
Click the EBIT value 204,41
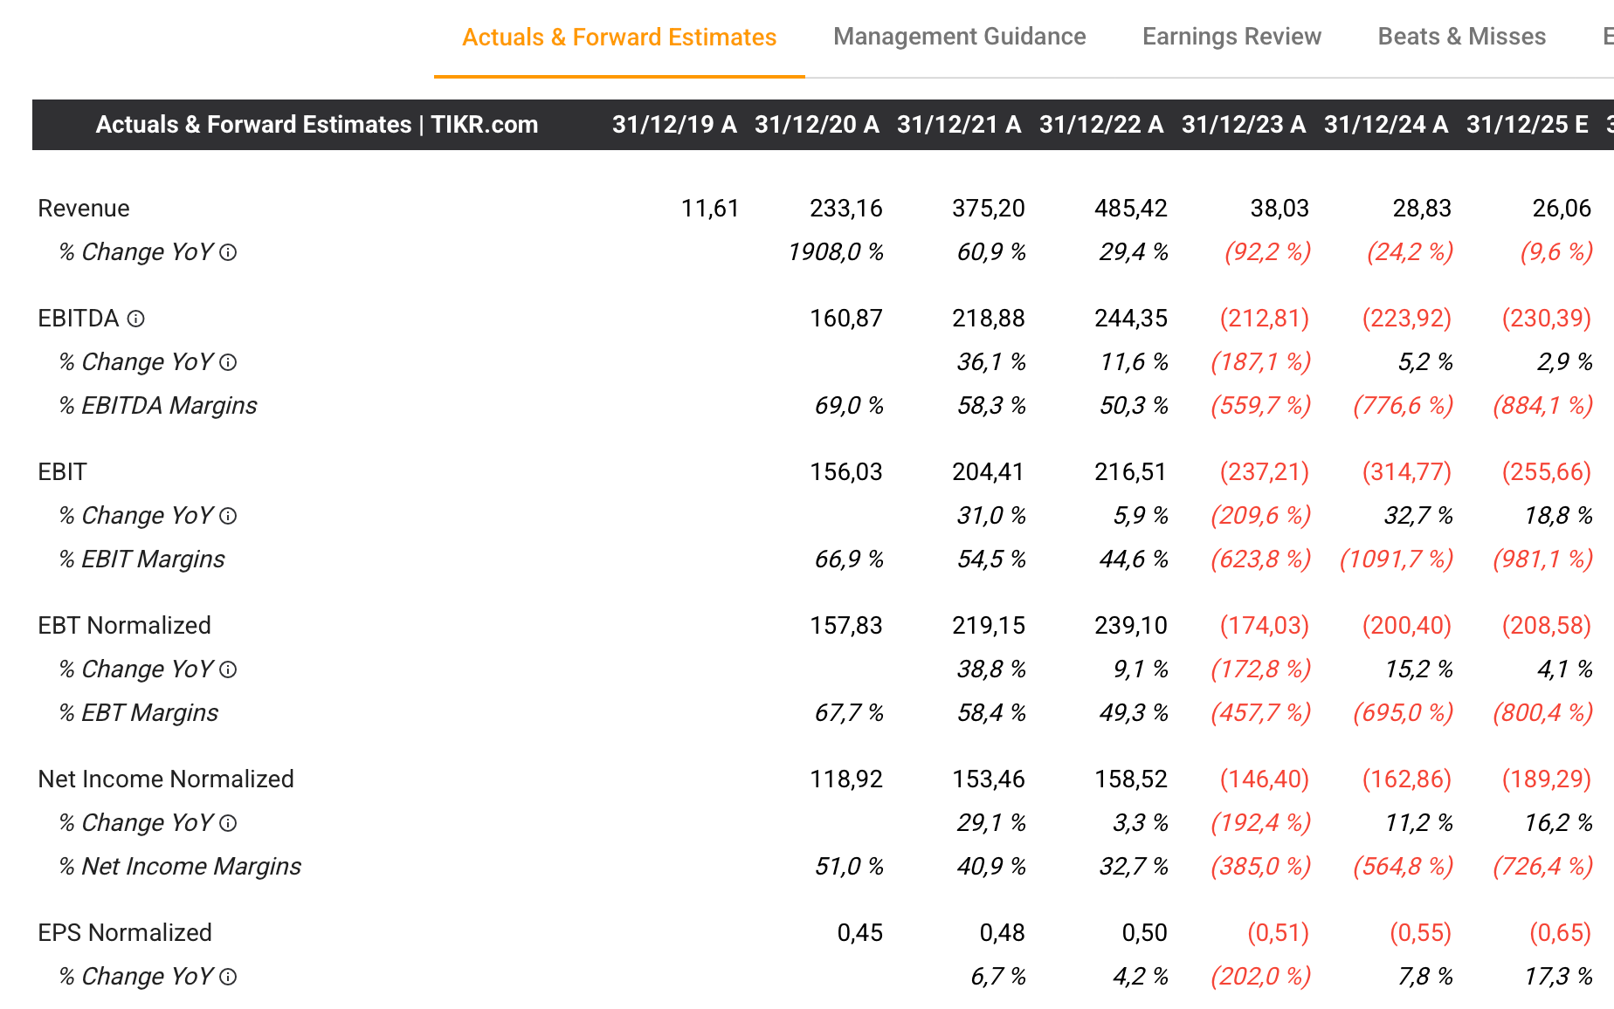[989, 472]
